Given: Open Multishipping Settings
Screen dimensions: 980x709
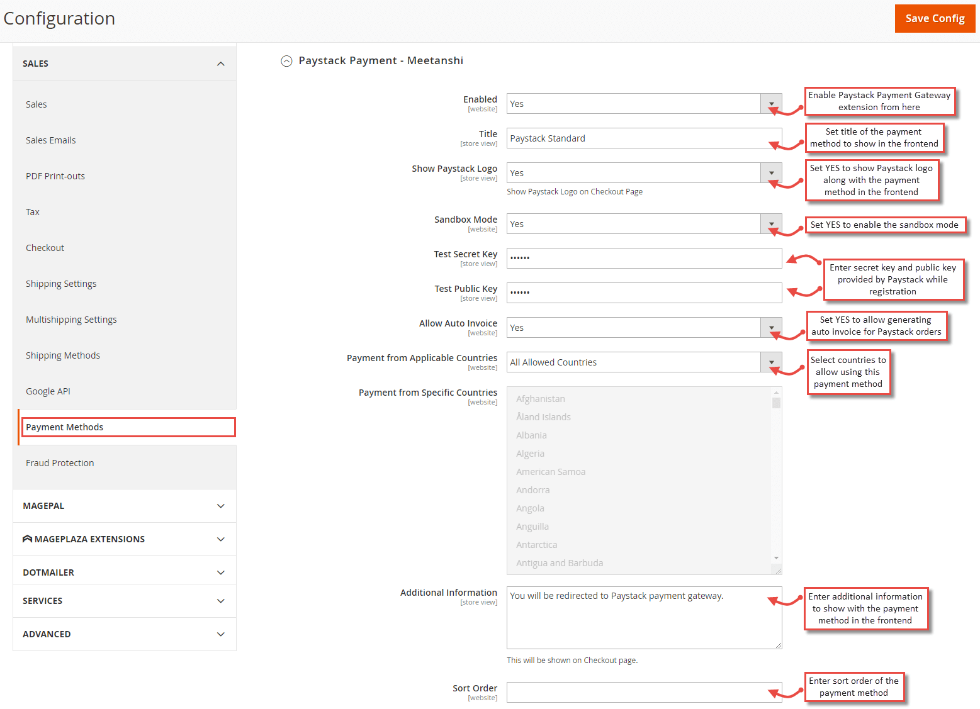Looking at the screenshot, I should click(71, 320).
